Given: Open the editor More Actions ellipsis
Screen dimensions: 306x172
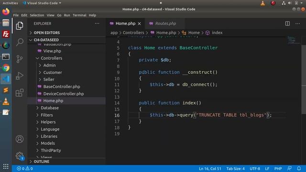Looking at the screenshot, I should click(297, 23).
